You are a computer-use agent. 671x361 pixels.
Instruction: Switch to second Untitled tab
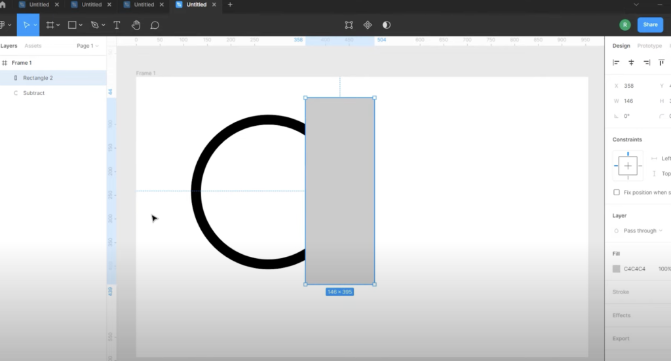coord(92,5)
